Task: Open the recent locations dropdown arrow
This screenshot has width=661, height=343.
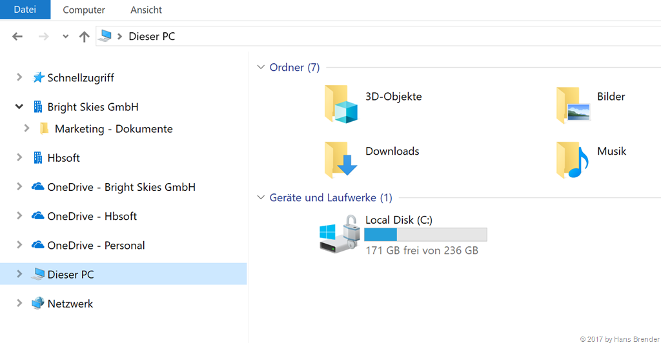Action: tap(65, 37)
